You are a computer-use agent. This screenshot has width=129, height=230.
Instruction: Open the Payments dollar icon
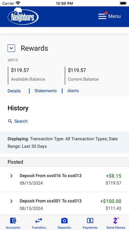[x=90, y=220]
